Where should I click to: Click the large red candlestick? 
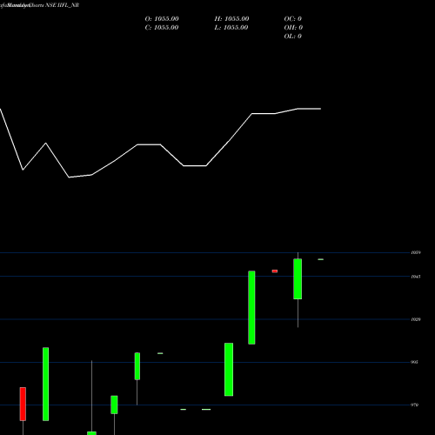coord(23,404)
